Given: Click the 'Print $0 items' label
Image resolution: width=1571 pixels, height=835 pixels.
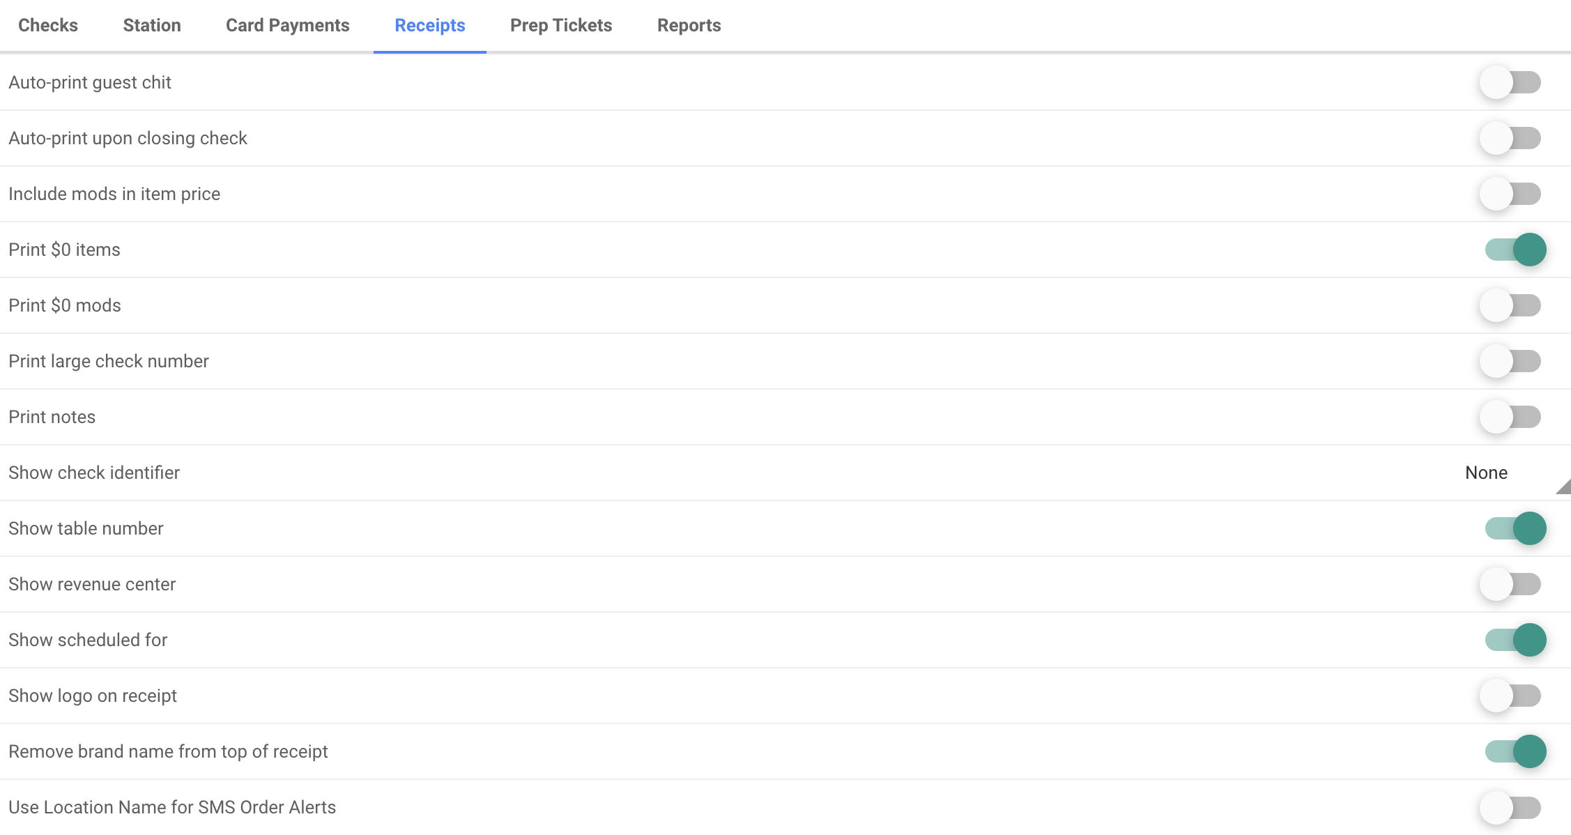Looking at the screenshot, I should click(x=64, y=250).
